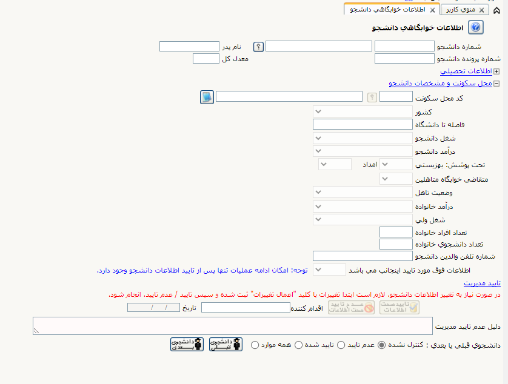
Task: Select the عدم تایید radio button
Action: pyautogui.click(x=341, y=345)
